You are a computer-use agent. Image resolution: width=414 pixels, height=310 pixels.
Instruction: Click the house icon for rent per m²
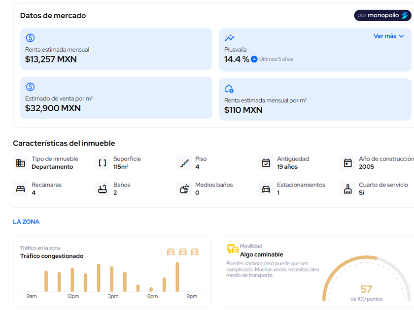[x=229, y=89]
